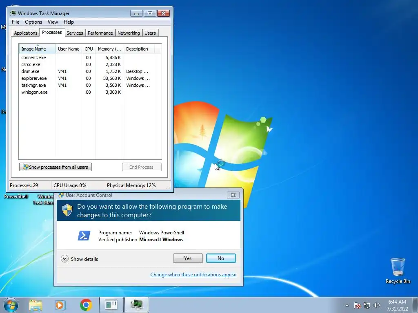418x313 pixels.
Task: Click the Microsoft Windows verified publisher text
Action: coord(161,240)
